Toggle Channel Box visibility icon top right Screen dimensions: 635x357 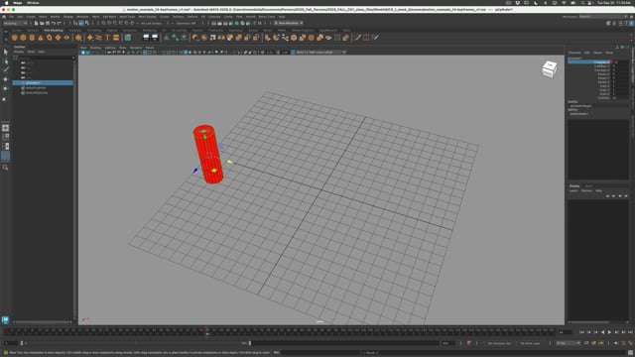pyautogui.click(x=632, y=24)
